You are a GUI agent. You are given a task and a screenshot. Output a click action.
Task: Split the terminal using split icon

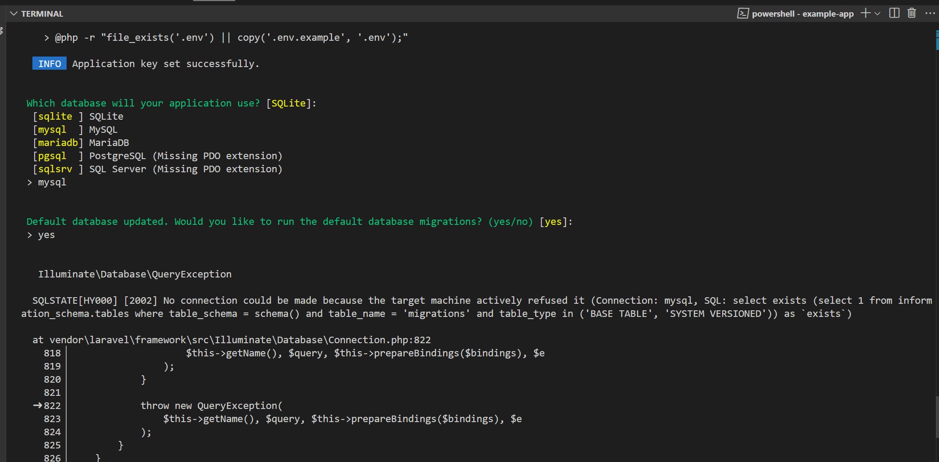coord(894,13)
